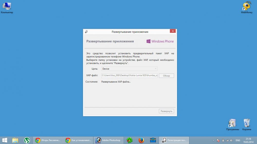Image resolution: width=257 pixels, height=144 pixels.
Task: Close the Развертывание приложения dialog
Action: pyautogui.click(x=173, y=31)
